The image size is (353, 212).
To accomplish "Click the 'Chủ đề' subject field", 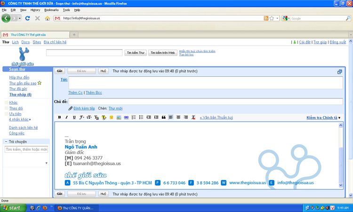I will [x=206, y=101].
